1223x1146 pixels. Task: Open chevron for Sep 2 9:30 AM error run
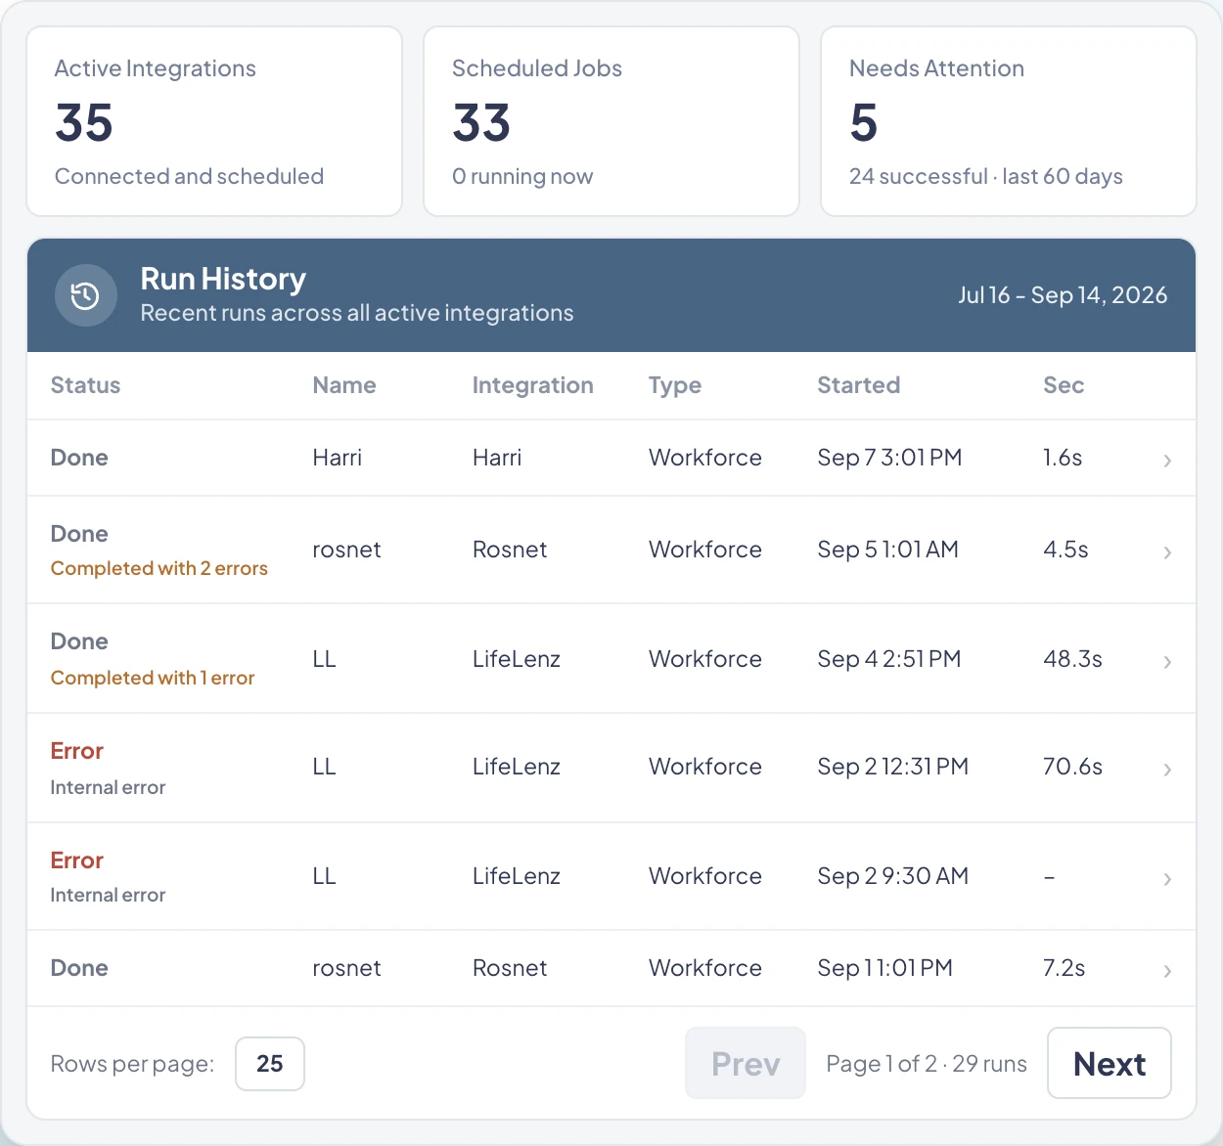point(1167,878)
